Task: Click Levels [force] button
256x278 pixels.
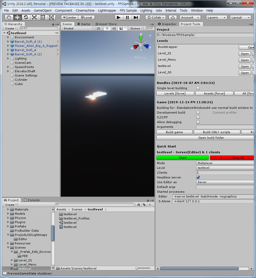Action: tap(175, 93)
